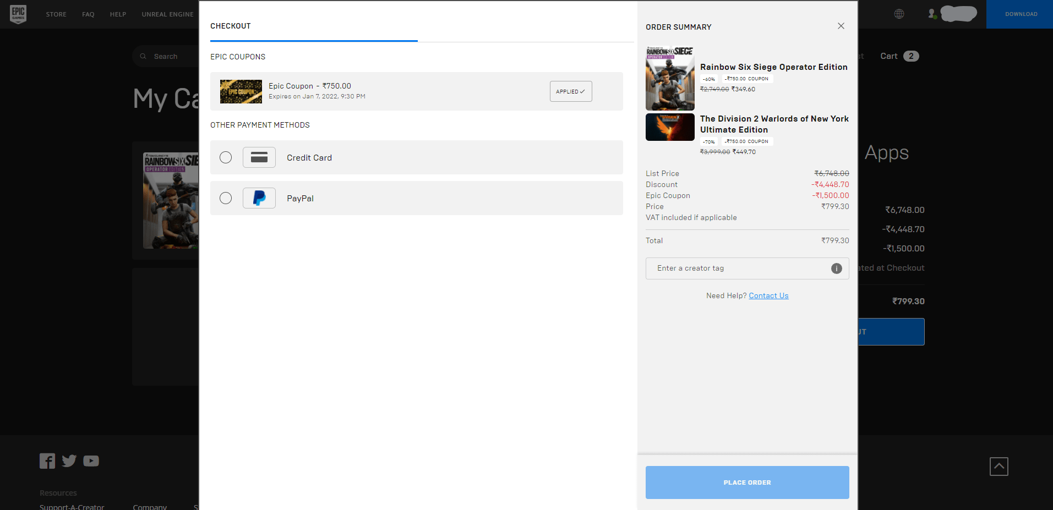Screen dimensions: 1053x510
Task: Open the language selector globe icon
Action: pos(899,14)
